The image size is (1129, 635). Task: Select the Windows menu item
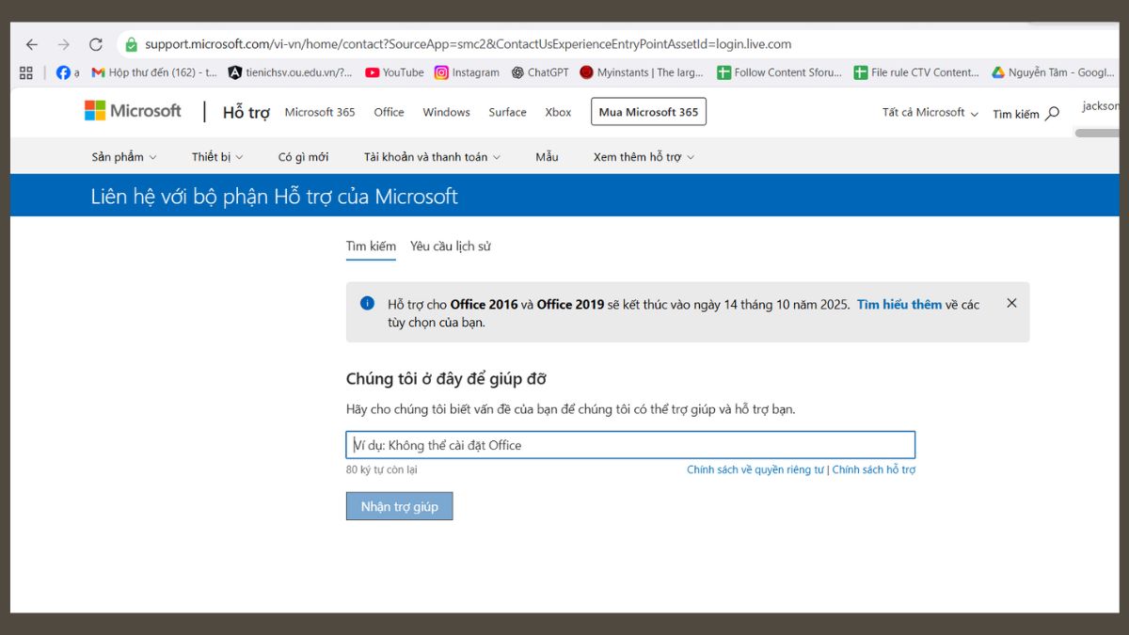tap(446, 112)
